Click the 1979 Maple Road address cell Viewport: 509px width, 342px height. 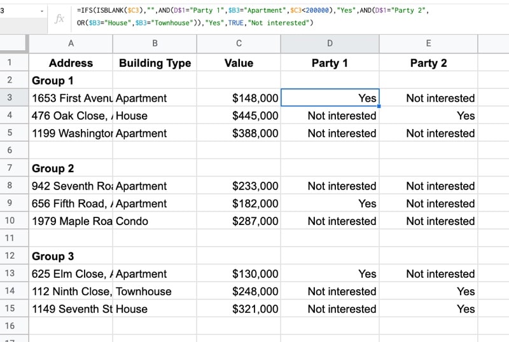pos(71,221)
